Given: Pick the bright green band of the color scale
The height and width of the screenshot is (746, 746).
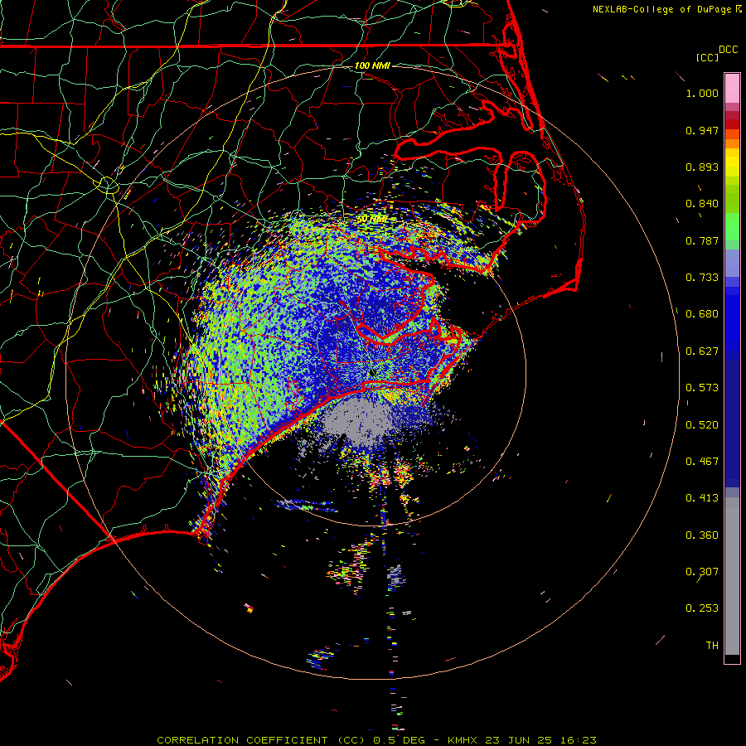Looking at the screenshot, I should tap(732, 226).
